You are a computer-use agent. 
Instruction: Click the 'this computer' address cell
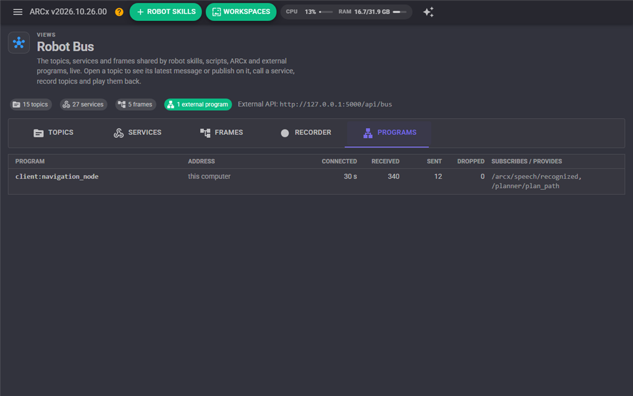coord(209,176)
